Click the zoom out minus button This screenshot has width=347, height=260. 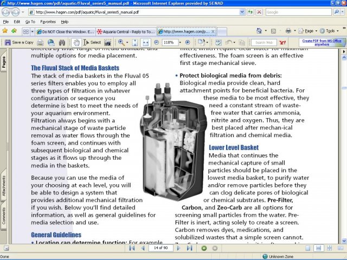(157, 42)
